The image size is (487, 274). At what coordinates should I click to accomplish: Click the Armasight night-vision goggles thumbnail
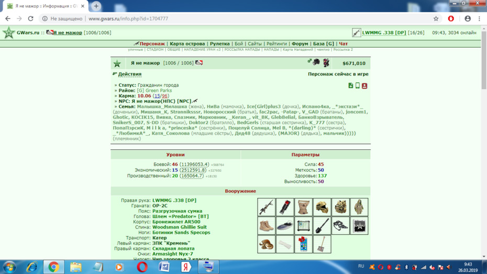(341, 226)
